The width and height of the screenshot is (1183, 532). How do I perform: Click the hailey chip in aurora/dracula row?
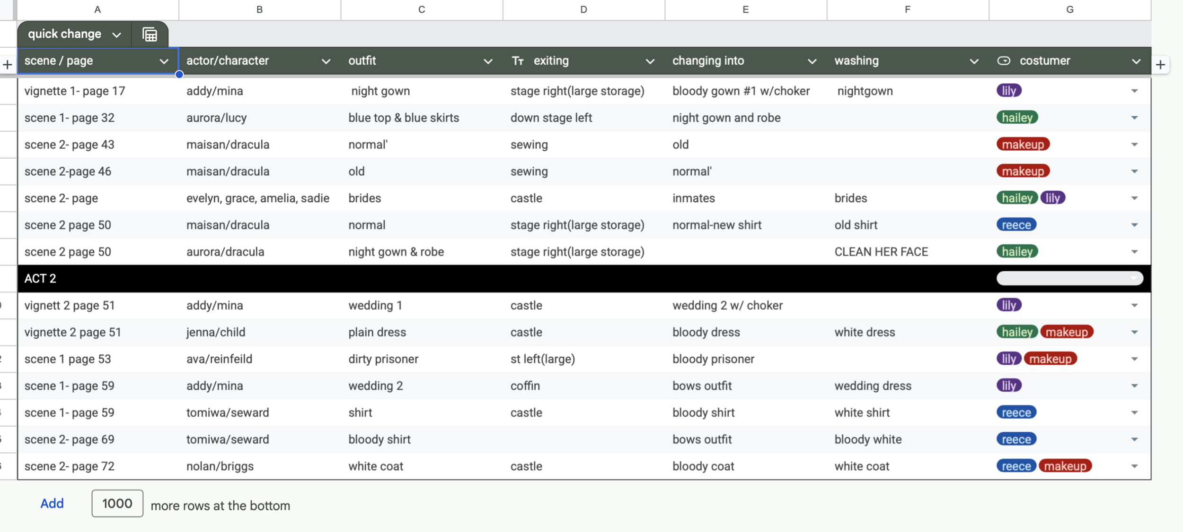(x=1017, y=252)
